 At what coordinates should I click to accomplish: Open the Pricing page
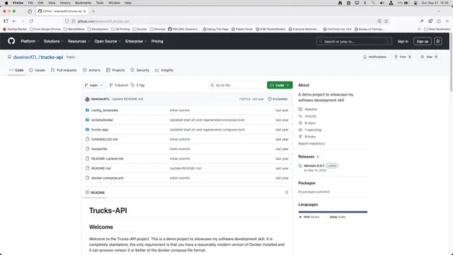point(157,41)
